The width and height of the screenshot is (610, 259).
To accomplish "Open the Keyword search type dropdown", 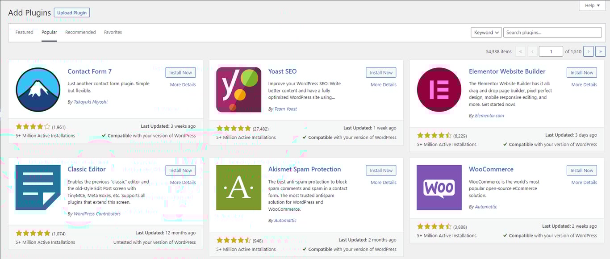I will (x=486, y=32).
